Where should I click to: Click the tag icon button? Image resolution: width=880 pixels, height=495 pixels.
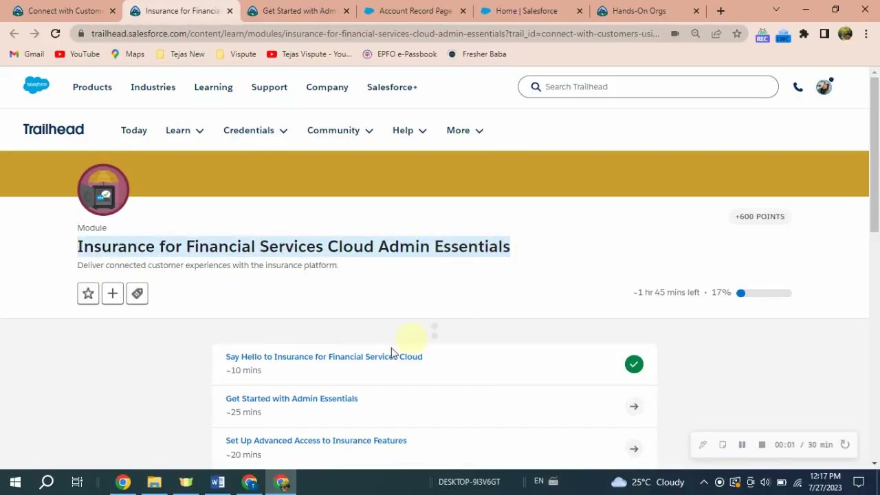click(x=137, y=294)
